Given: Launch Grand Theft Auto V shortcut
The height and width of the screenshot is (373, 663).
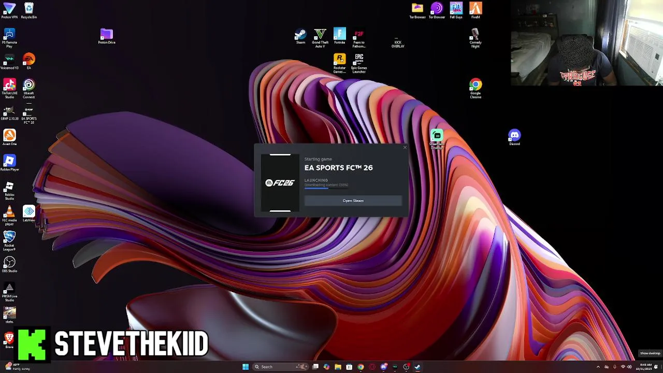Looking at the screenshot, I should [320, 38].
